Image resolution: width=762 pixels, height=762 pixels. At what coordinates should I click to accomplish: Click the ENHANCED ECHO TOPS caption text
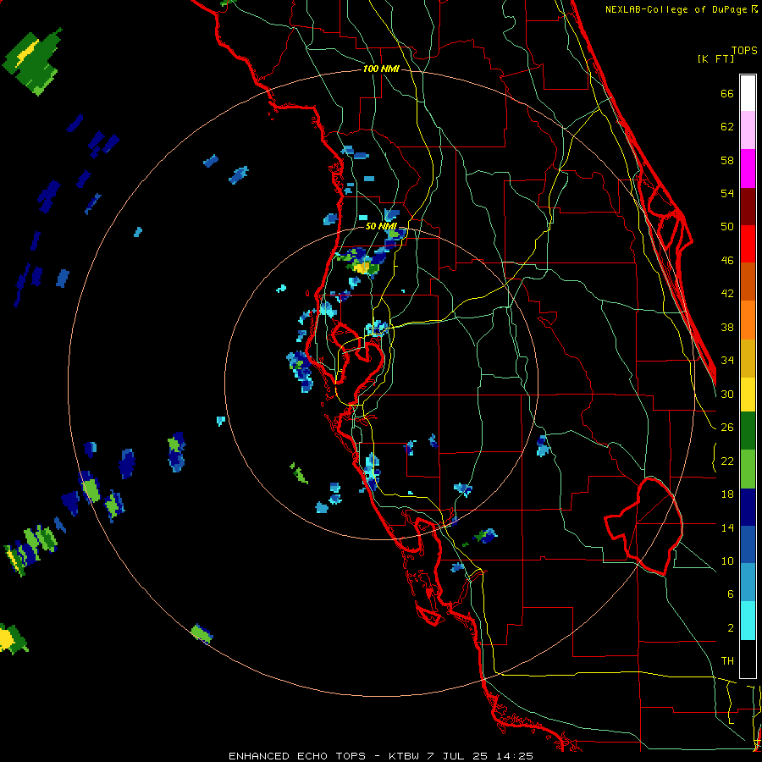(x=297, y=756)
